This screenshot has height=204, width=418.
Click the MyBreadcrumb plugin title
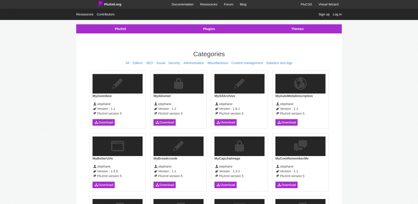tap(165, 159)
